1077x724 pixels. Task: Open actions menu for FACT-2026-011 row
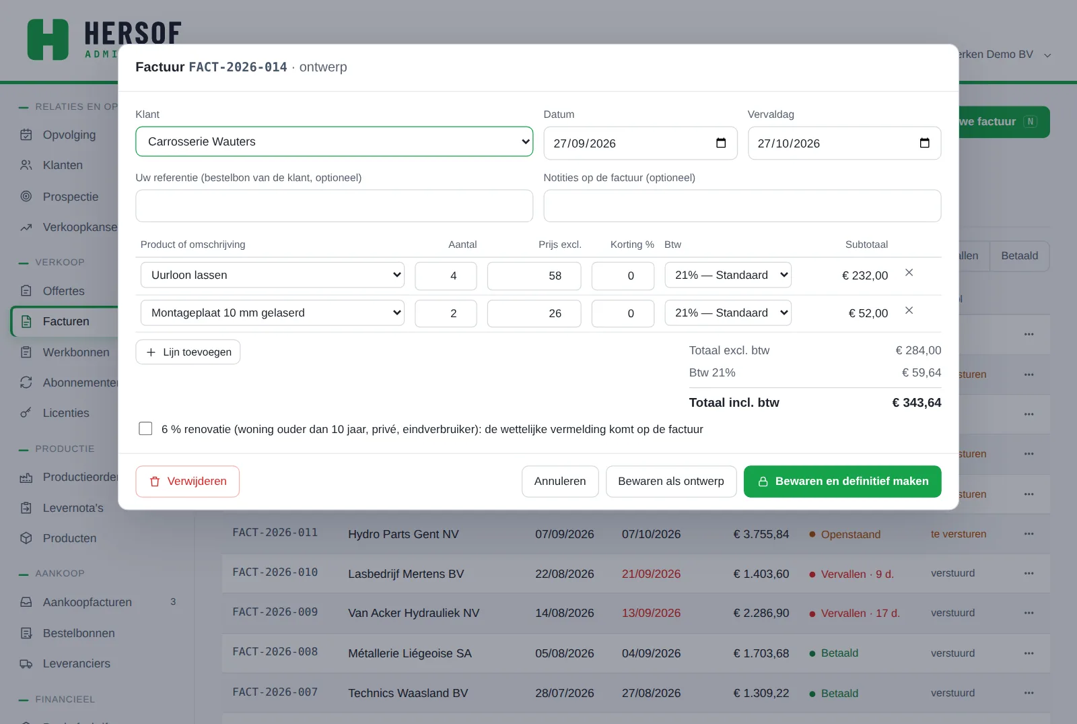click(1029, 534)
